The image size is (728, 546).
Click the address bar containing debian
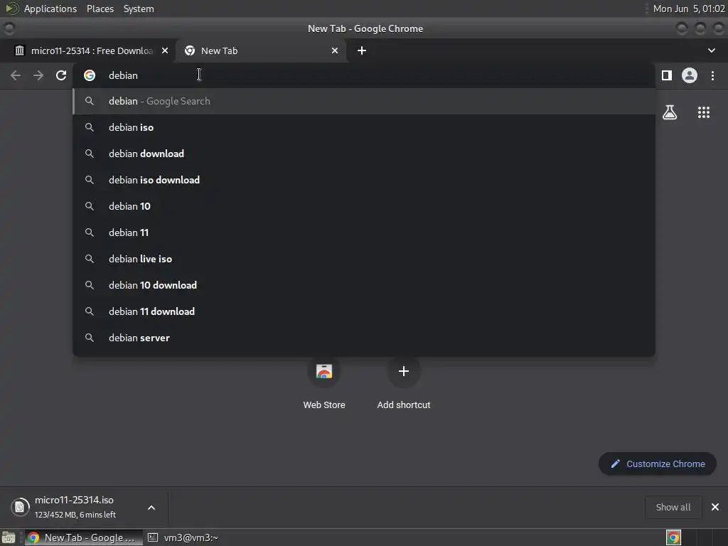[x=364, y=75]
